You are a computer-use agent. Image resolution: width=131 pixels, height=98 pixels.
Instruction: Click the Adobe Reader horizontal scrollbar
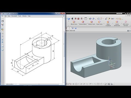coord(39,84)
